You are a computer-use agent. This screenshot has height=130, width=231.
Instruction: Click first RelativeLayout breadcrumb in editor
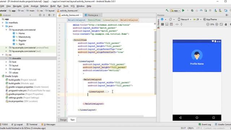pyautogui.click(x=77, y=20)
